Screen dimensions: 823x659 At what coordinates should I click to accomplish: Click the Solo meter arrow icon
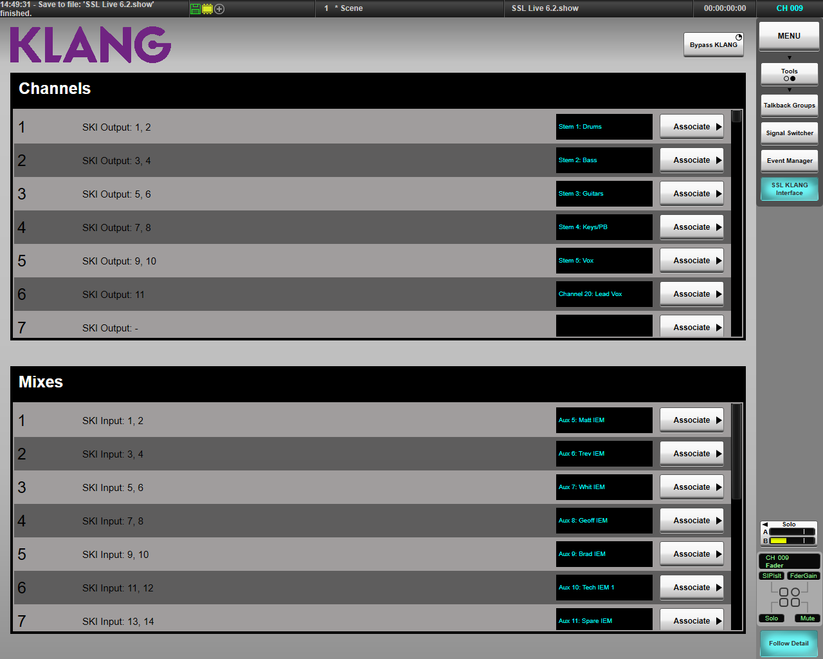765,523
